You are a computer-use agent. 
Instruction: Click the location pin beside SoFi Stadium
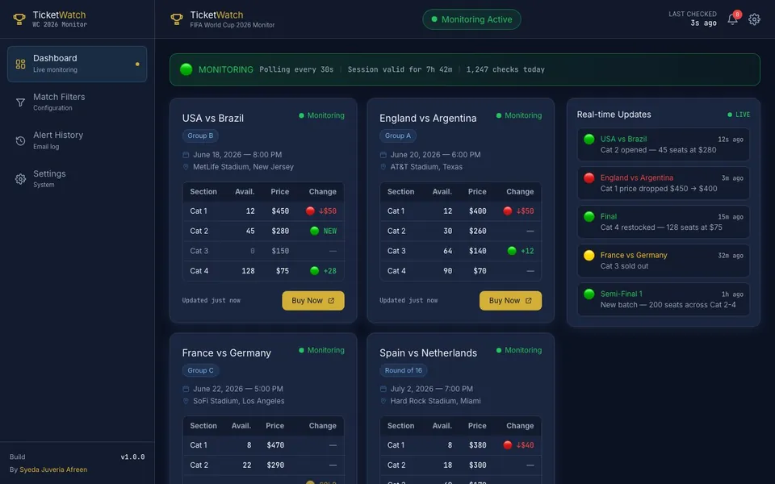pos(186,401)
